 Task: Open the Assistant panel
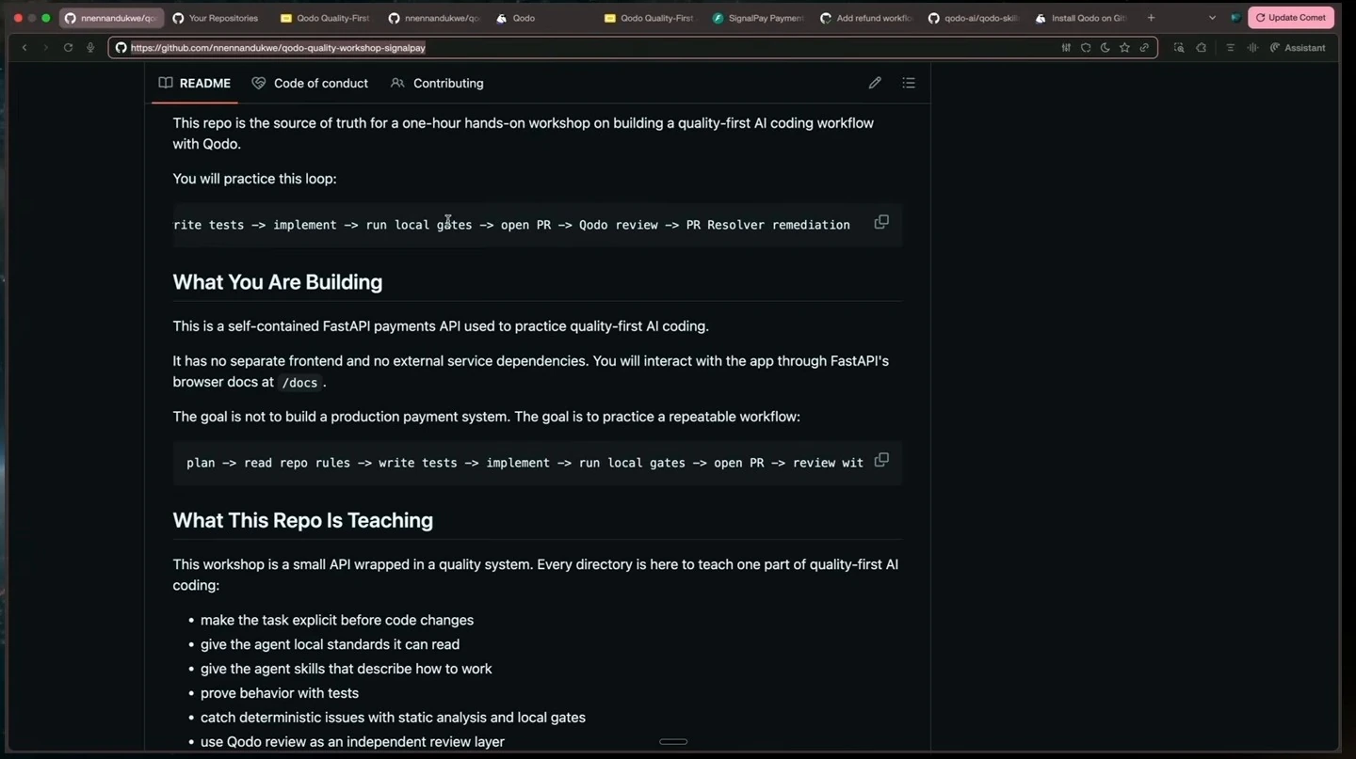pos(1298,48)
